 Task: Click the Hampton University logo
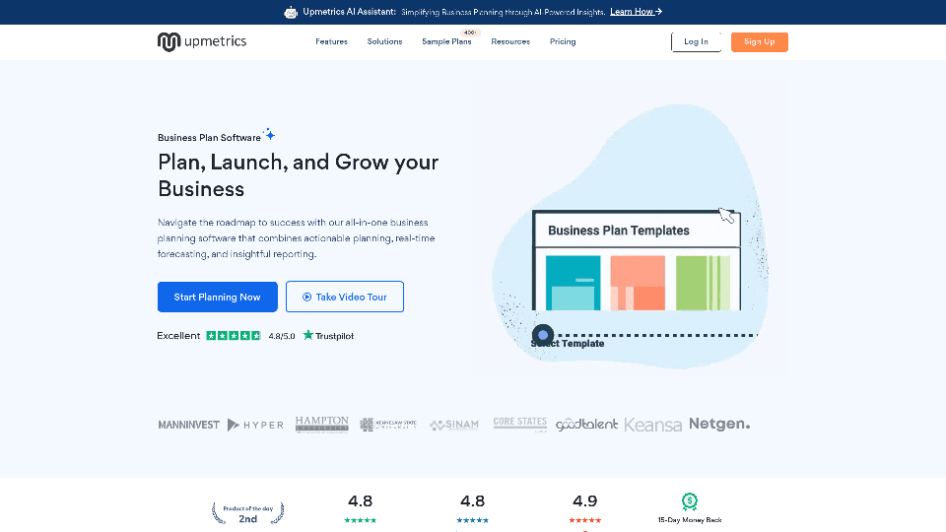[x=321, y=424]
